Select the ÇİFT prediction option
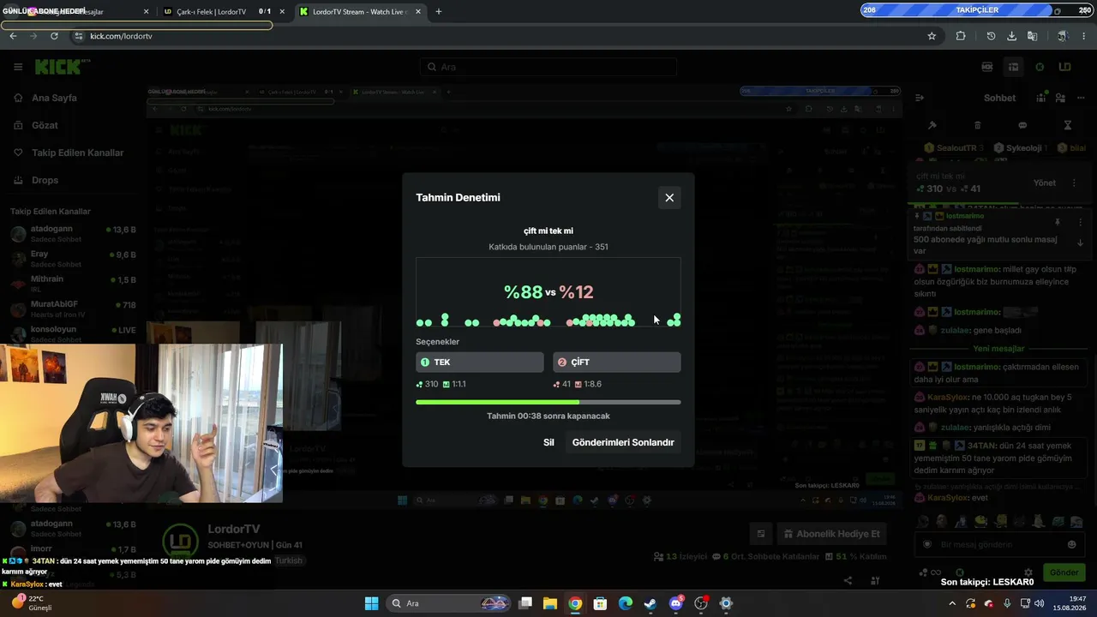Image resolution: width=1097 pixels, height=617 pixels. pyautogui.click(x=617, y=362)
